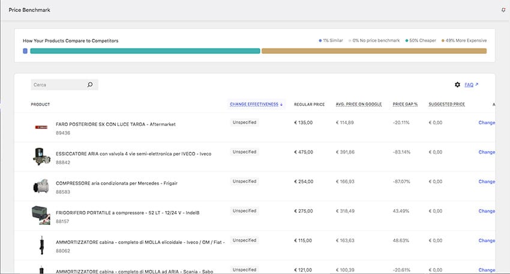Open FARO POSTERIORE SX product thumbnail
The image size is (510, 274).
coord(41,127)
